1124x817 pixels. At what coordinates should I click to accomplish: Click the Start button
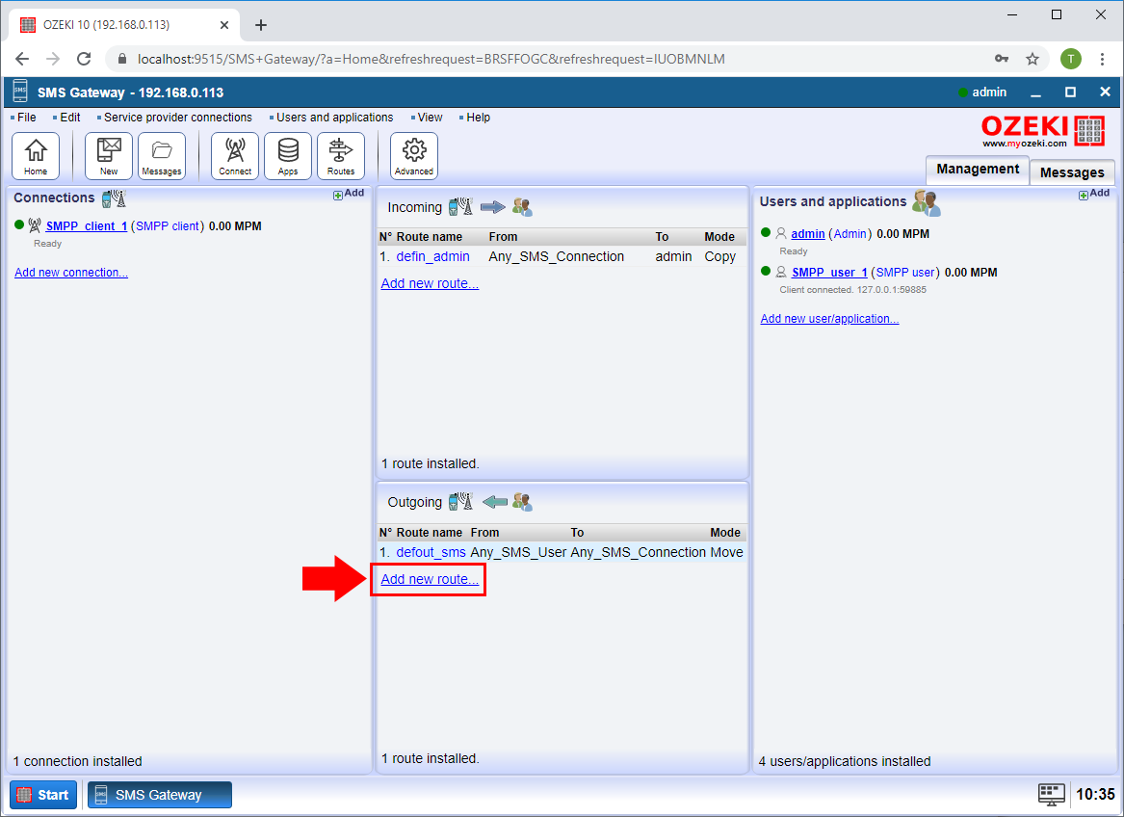[43, 795]
